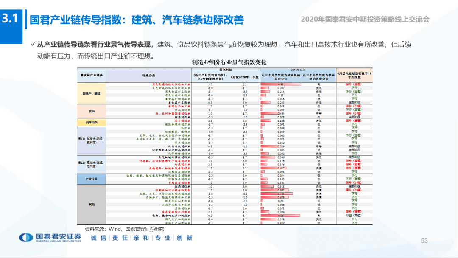The image size is (458, 258).
Task: Click the row label "汽车制造业"
Action: click(182, 121)
